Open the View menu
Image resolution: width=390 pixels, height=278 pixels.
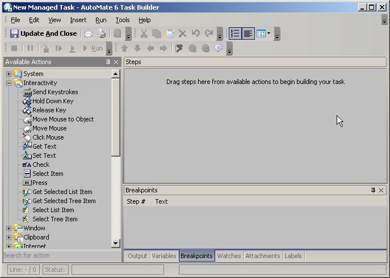click(54, 20)
